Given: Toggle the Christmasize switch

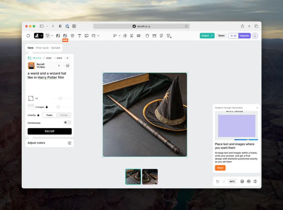Looking at the screenshot, I should tap(67, 122).
